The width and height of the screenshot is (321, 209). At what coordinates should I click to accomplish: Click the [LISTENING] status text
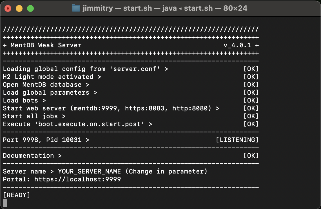pyautogui.click(x=237, y=140)
